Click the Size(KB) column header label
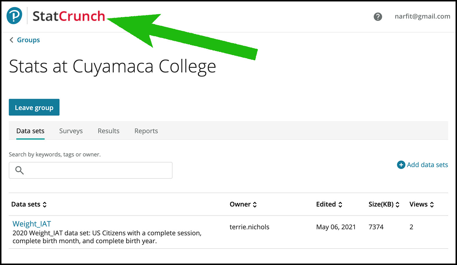The height and width of the screenshot is (265, 457). pyautogui.click(x=381, y=204)
